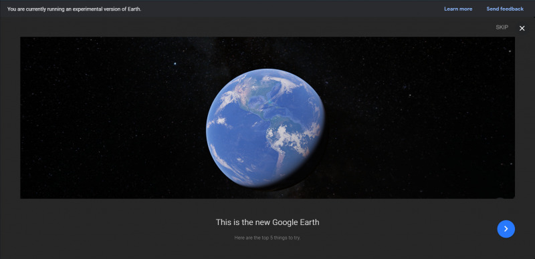Open Send feedback link in banner
535x259 pixels.
(x=505, y=9)
